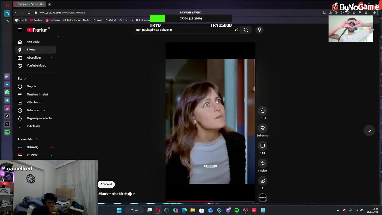This screenshot has height=215, width=382.
Task: Go to next Short with down arrow
Action: 369,130
